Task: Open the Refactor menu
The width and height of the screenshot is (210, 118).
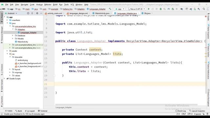Action: pos(48,5)
